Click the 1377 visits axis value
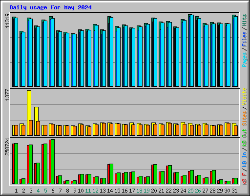The width and height of the screenshot is (250, 196). click(x=7, y=95)
